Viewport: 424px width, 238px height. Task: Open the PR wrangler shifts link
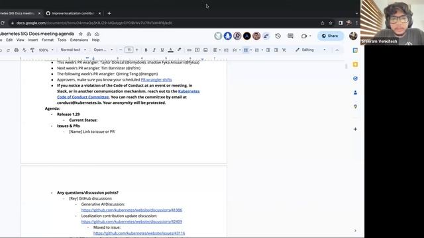coord(156,79)
